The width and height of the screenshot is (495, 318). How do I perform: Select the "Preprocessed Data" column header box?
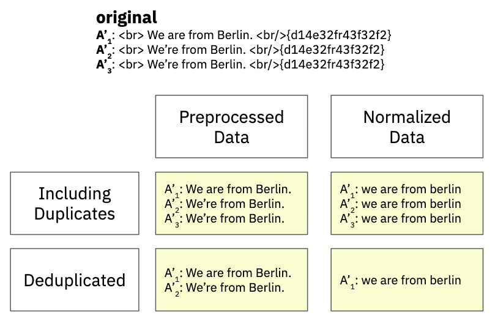tap(231, 127)
